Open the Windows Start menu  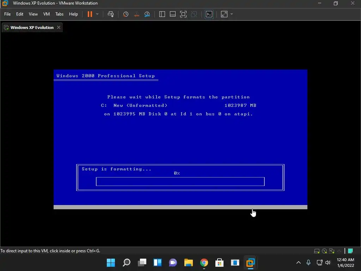point(111,263)
